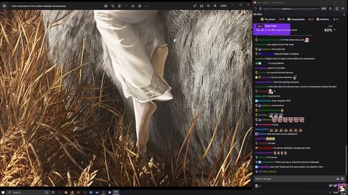Viewport: 348px width, 195px height.
Task: Click chat message 'Also the opening cutscene'
Action: pos(286,82)
